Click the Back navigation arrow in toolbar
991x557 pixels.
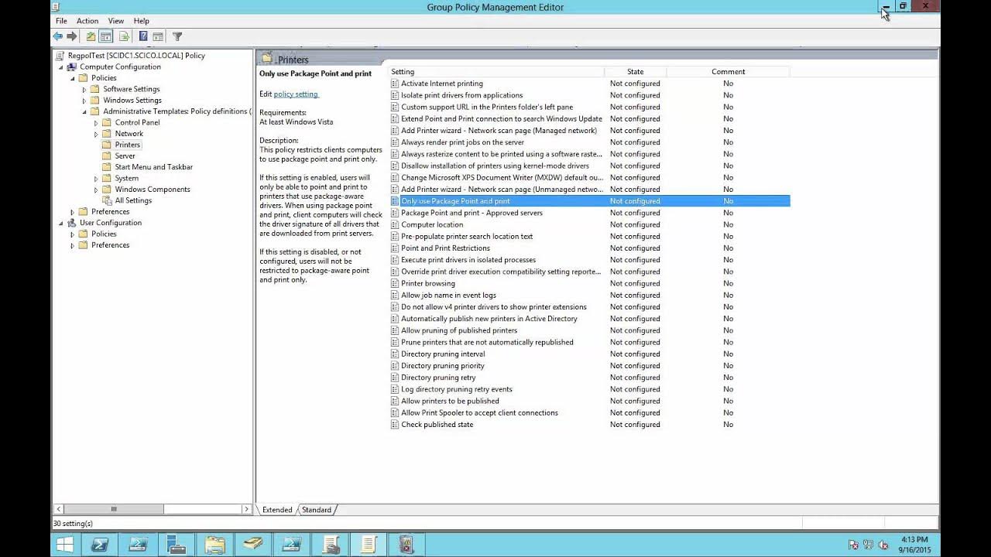58,36
